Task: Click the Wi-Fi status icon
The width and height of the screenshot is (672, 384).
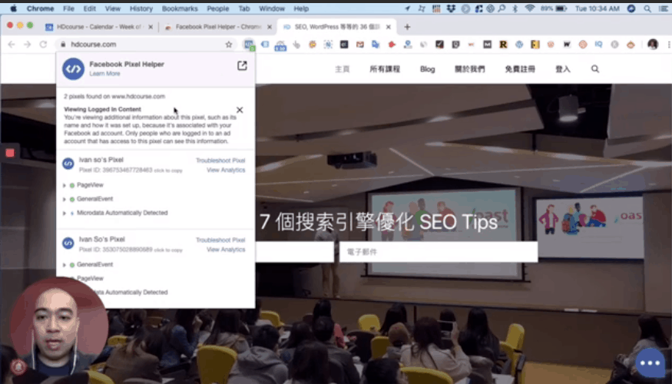Action: [530, 8]
